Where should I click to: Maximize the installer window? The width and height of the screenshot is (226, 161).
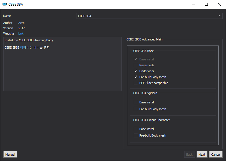click(206, 4)
